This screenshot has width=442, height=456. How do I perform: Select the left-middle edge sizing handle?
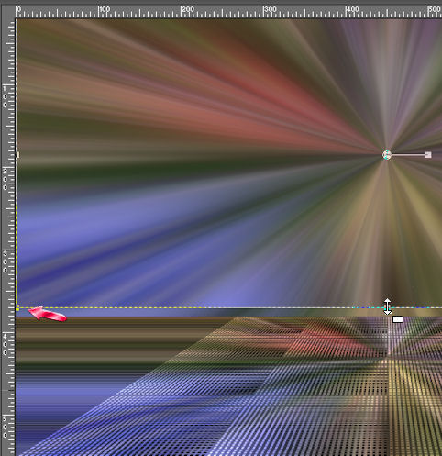coord(17,155)
